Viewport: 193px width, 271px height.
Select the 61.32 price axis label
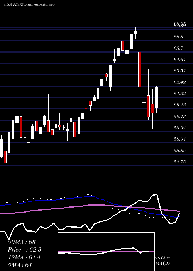tap(180, 94)
